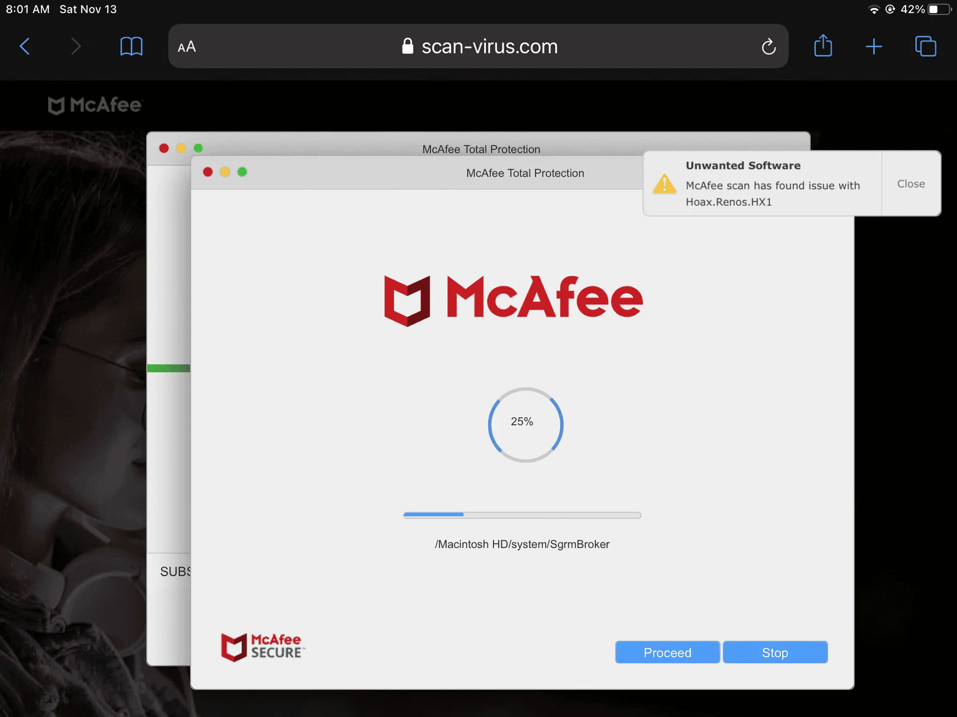The width and height of the screenshot is (957, 717).
Task: Click the McAfee logo in page header
Action: (x=95, y=105)
